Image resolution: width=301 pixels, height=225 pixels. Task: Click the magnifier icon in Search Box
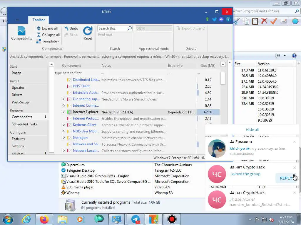click(x=130, y=28)
